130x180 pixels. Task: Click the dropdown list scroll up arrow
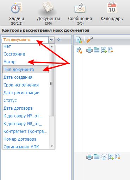[x=52, y=47]
